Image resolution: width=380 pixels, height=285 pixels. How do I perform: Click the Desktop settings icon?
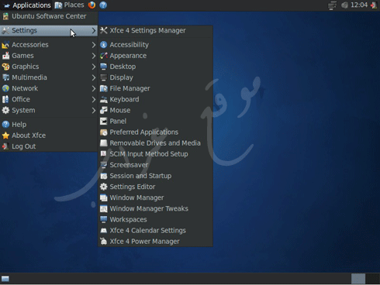pos(104,67)
